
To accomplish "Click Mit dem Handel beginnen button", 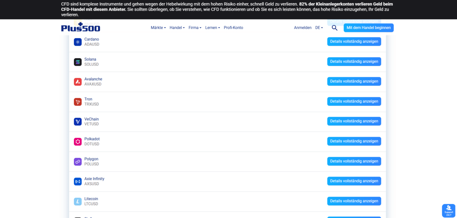I will pos(369,28).
